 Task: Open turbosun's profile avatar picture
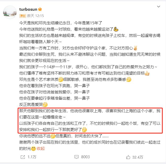click(10, 12)
